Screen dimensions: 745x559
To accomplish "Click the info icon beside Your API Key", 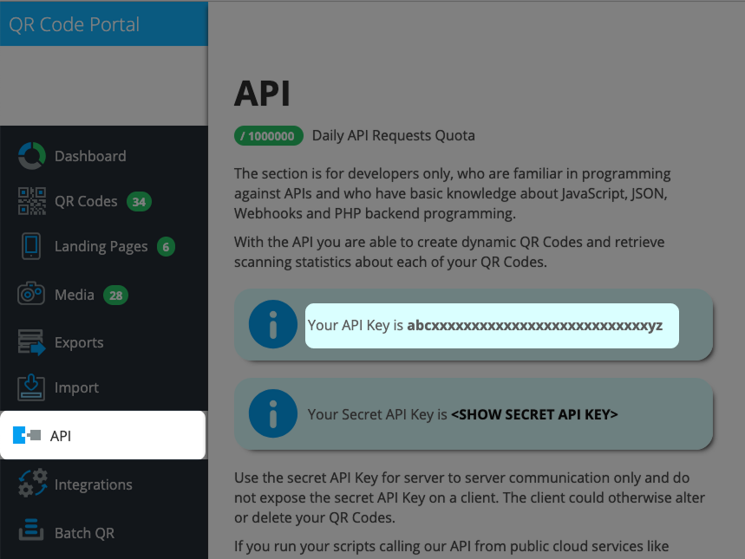I will coord(272,325).
